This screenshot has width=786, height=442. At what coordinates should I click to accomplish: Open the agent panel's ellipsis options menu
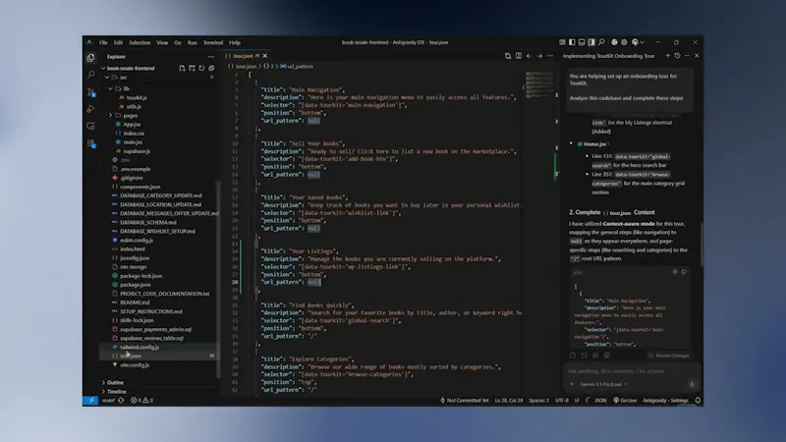(687, 56)
